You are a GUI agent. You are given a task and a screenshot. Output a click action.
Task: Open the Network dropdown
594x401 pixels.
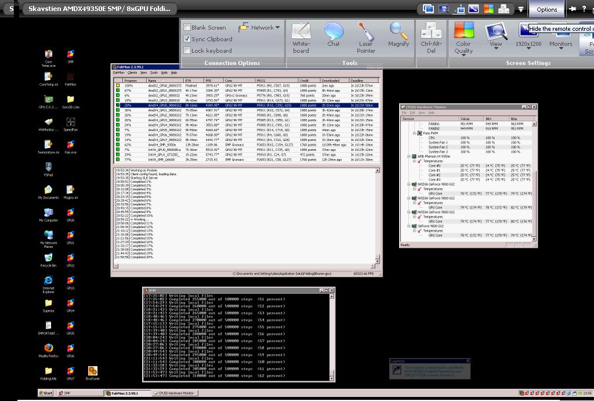tap(258, 27)
